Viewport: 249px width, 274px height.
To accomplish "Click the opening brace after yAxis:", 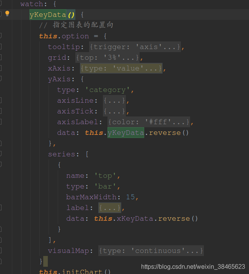I will [82, 79].
